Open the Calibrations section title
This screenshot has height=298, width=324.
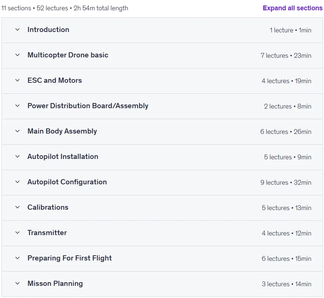(x=48, y=207)
